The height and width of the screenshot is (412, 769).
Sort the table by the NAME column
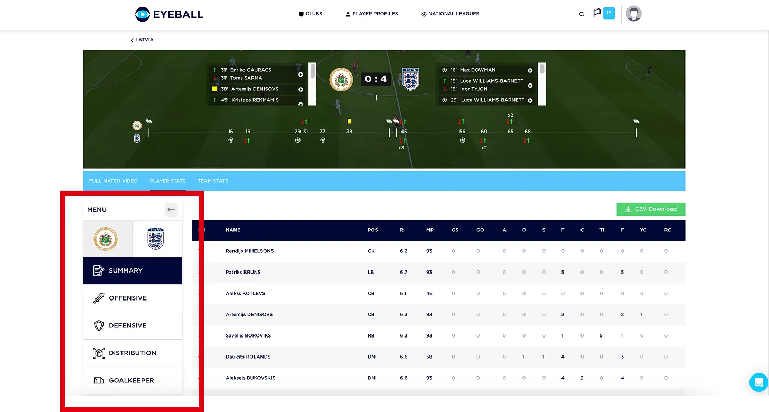pyautogui.click(x=233, y=230)
